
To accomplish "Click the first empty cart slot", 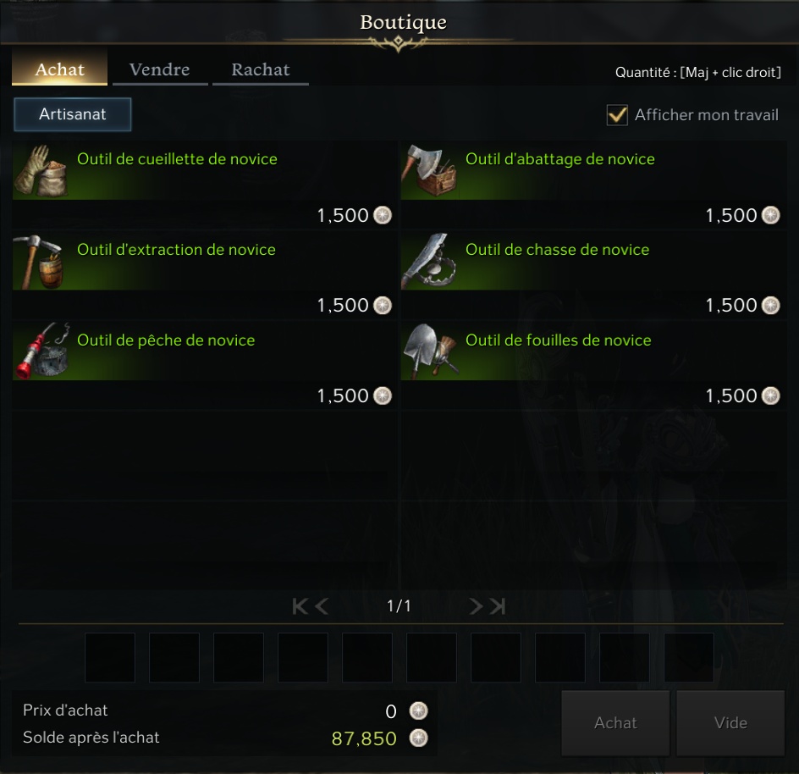I will [x=110, y=657].
